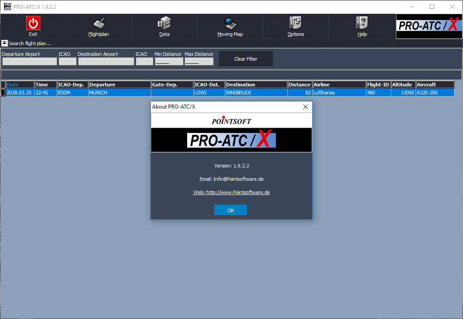Sort by the Distance column header
The height and width of the screenshot is (319, 463).
coord(299,85)
